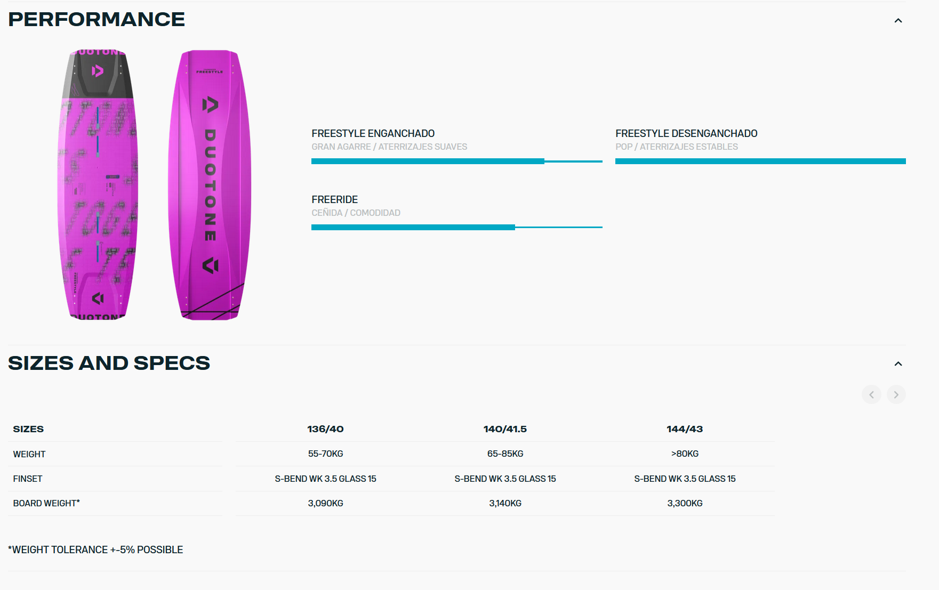Click the FREESTYLE DESENGANCHADO label
Image resolution: width=939 pixels, height=590 pixels.
686,133
